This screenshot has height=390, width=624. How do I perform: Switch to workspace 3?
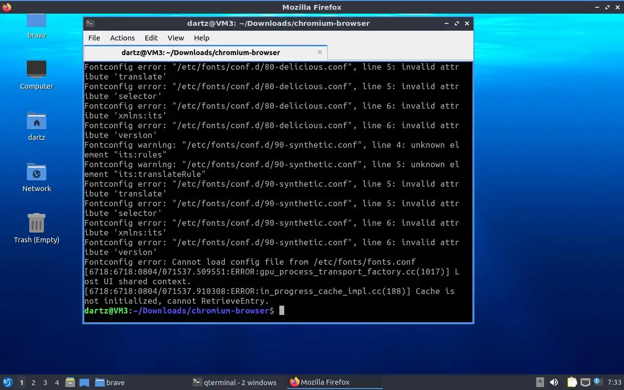45,383
